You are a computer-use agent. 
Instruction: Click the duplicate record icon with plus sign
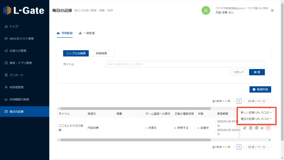(x=250, y=128)
